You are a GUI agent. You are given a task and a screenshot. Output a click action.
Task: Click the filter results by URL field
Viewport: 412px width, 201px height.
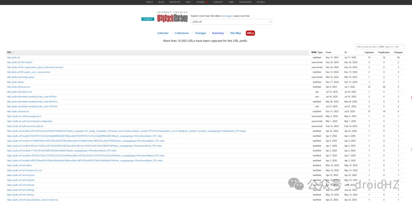(380, 46)
